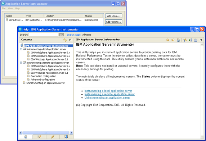The image size is (206, 141).
Task: Click the GO search button
Action: [62, 35]
